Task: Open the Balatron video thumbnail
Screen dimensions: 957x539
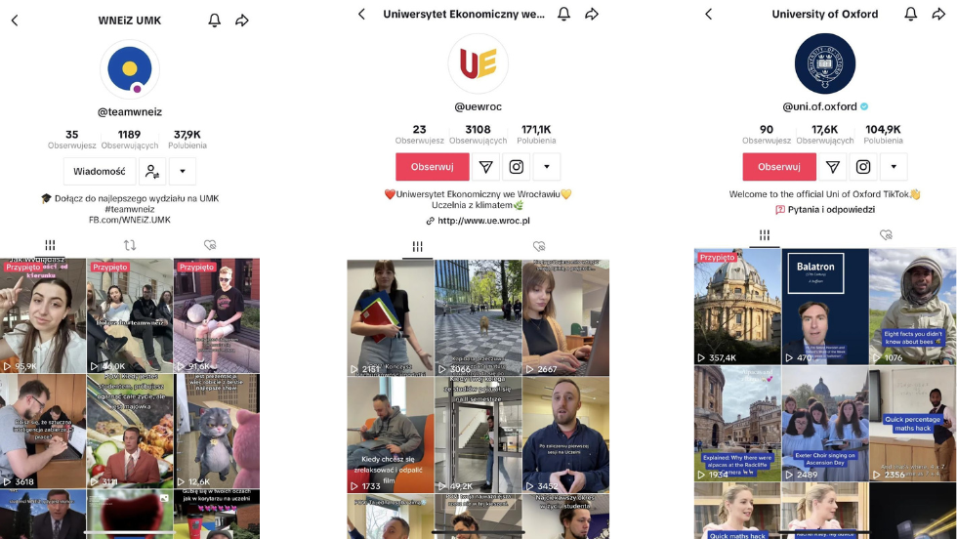Action: tap(825, 307)
